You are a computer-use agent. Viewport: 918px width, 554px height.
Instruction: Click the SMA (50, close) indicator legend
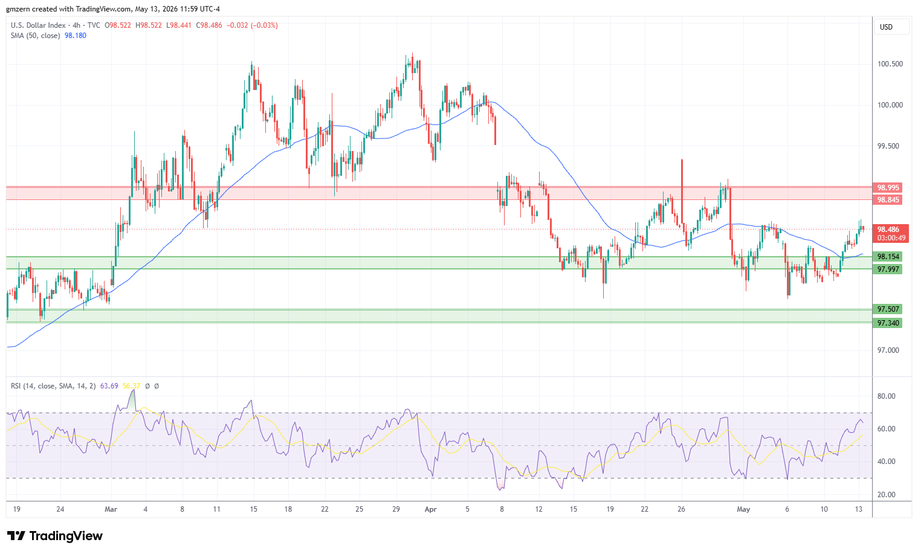35,36
